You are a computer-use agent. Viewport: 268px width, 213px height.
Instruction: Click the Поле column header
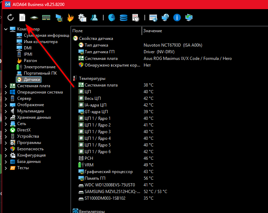pyautogui.click(x=106, y=31)
